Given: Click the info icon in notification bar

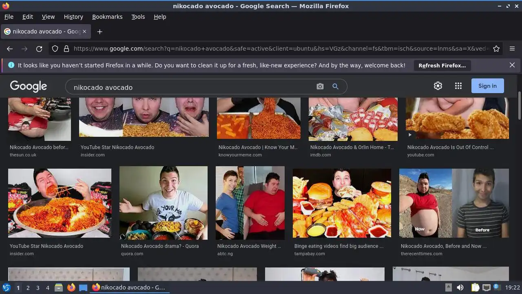Looking at the screenshot, I should click(x=11, y=65).
